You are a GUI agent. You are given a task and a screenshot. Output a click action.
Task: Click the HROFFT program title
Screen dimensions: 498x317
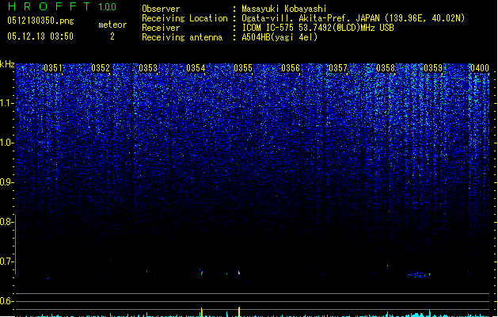point(49,6)
